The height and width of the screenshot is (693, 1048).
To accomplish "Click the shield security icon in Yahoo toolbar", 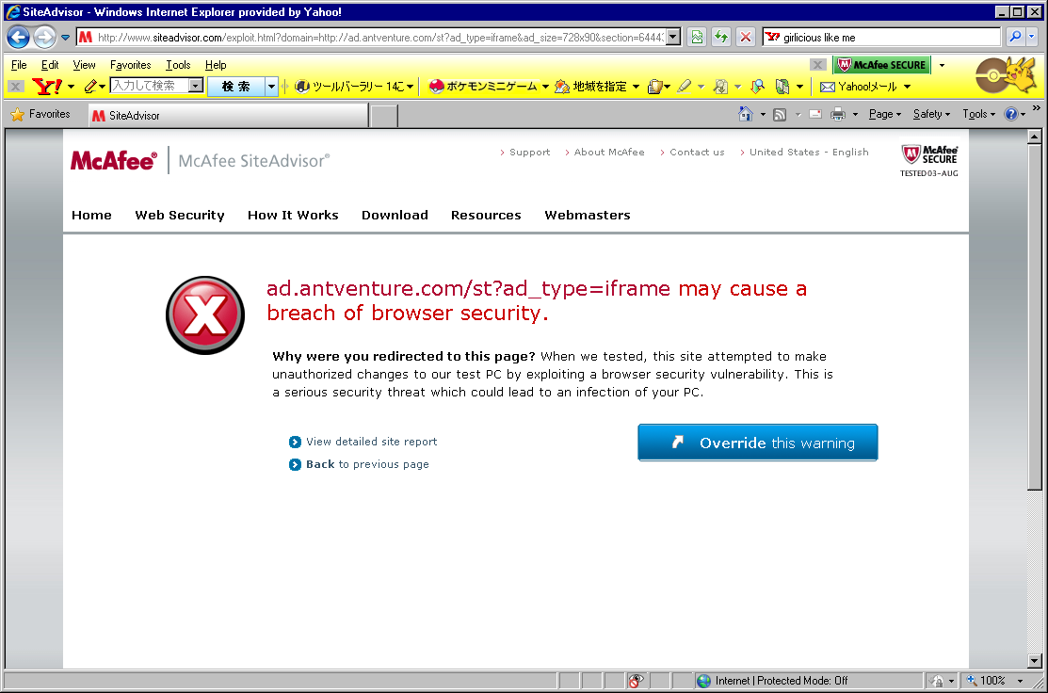I will tap(655, 87).
